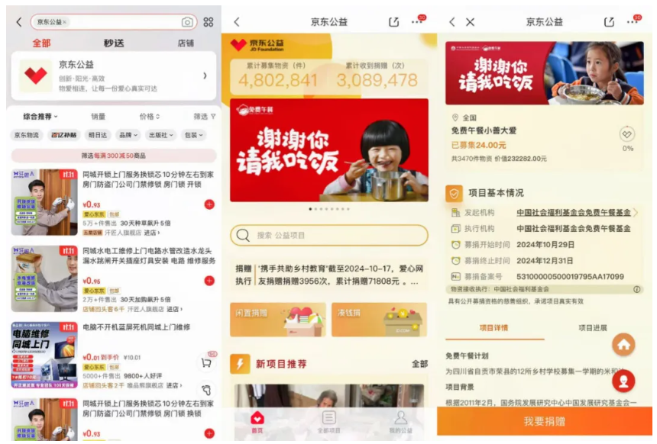
Task: Switch to the 项目进展 tab
Action: pyautogui.click(x=593, y=328)
